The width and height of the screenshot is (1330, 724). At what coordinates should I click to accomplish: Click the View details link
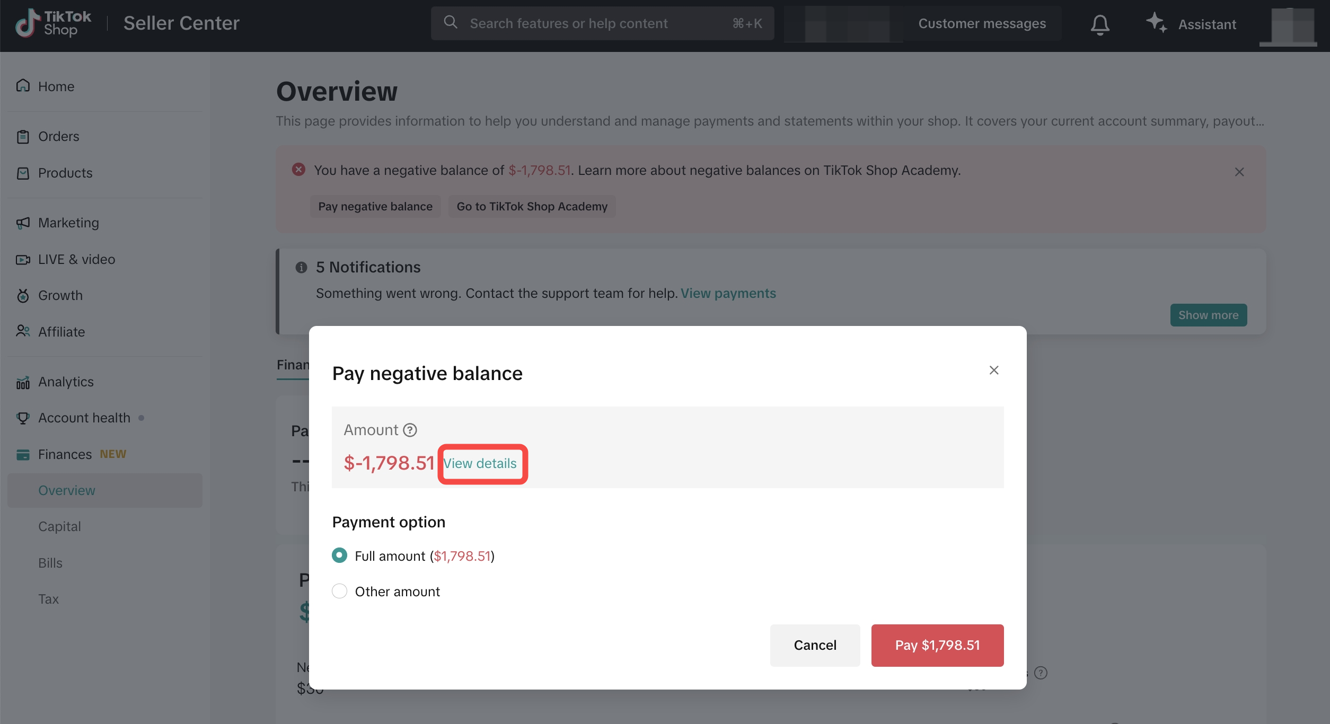(480, 463)
